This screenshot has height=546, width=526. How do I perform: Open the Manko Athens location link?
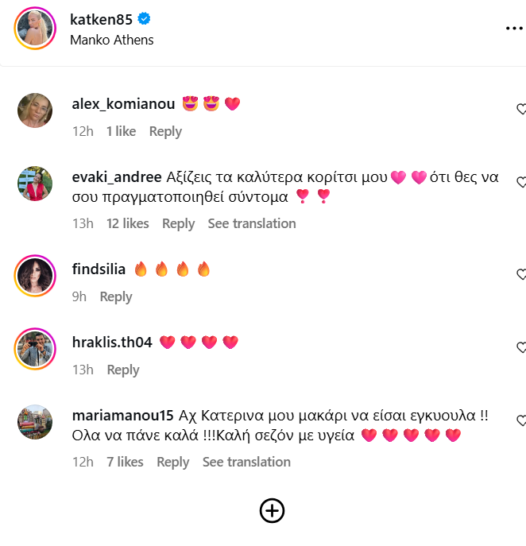112,40
